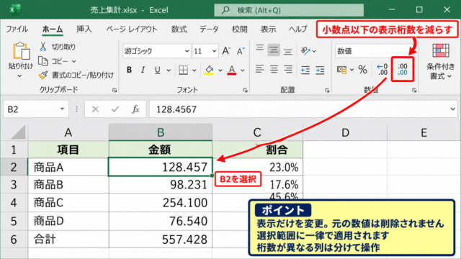Expand underline style options arrow
The height and width of the screenshot is (259, 461).
(169, 71)
